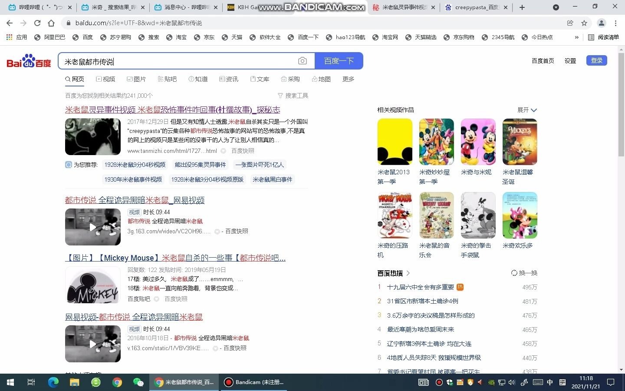The height and width of the screenshot is (391, 625).
Task: Open Chrome three-dot menu
Action: (x=615, y=23)
